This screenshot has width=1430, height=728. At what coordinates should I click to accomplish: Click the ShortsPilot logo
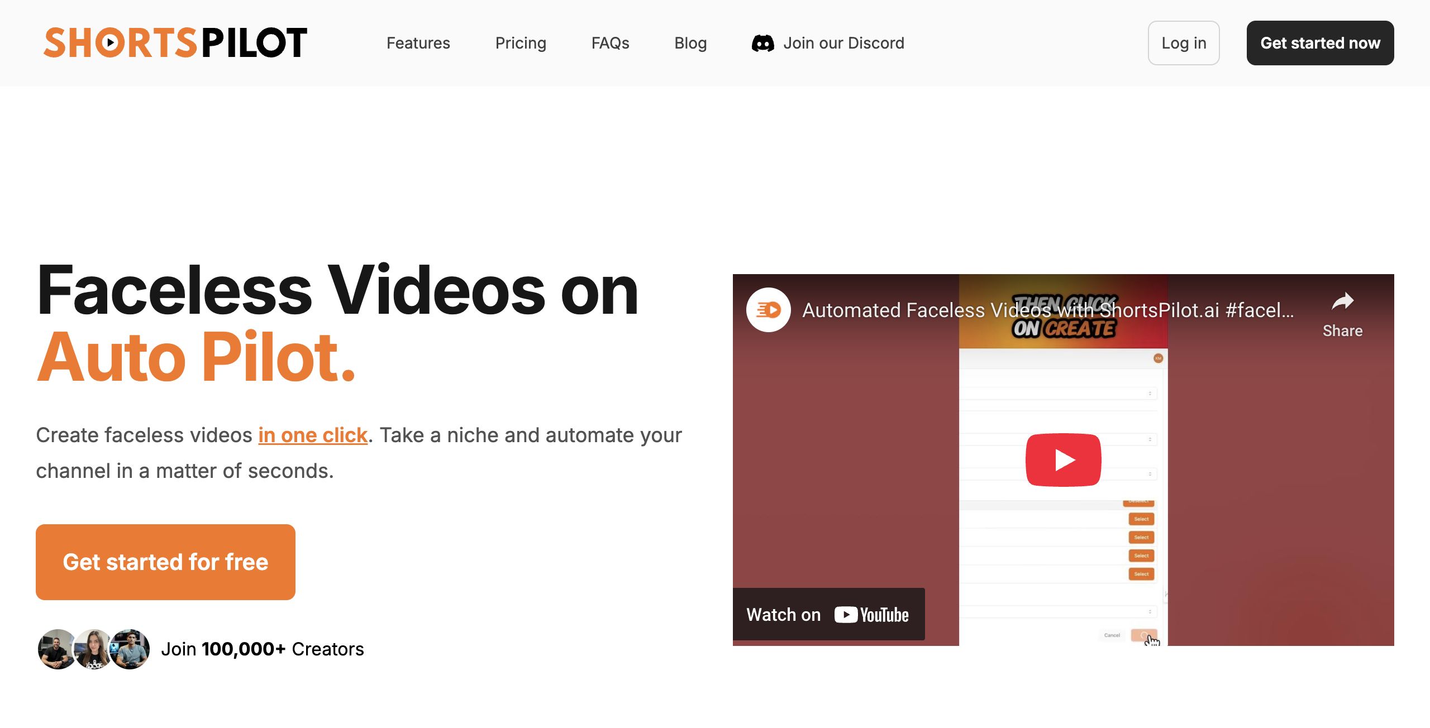click(175, 43)
